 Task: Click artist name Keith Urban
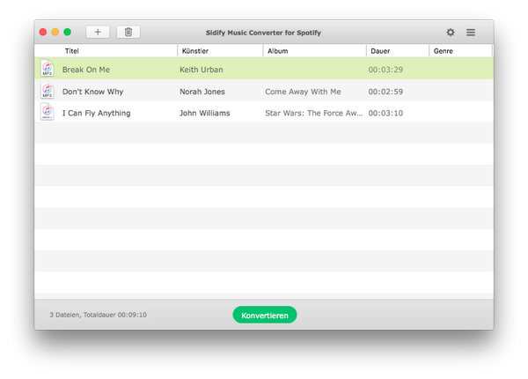point(201,70)
